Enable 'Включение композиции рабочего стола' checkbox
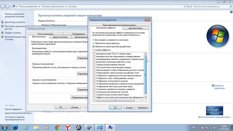Screen dimensions: 233x131 click(94, 62)
